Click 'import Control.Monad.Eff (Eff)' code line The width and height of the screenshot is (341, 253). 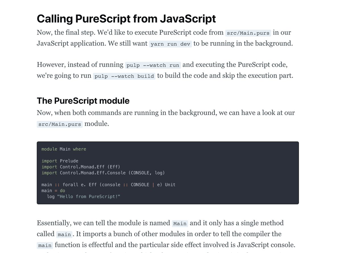[81, 167]
